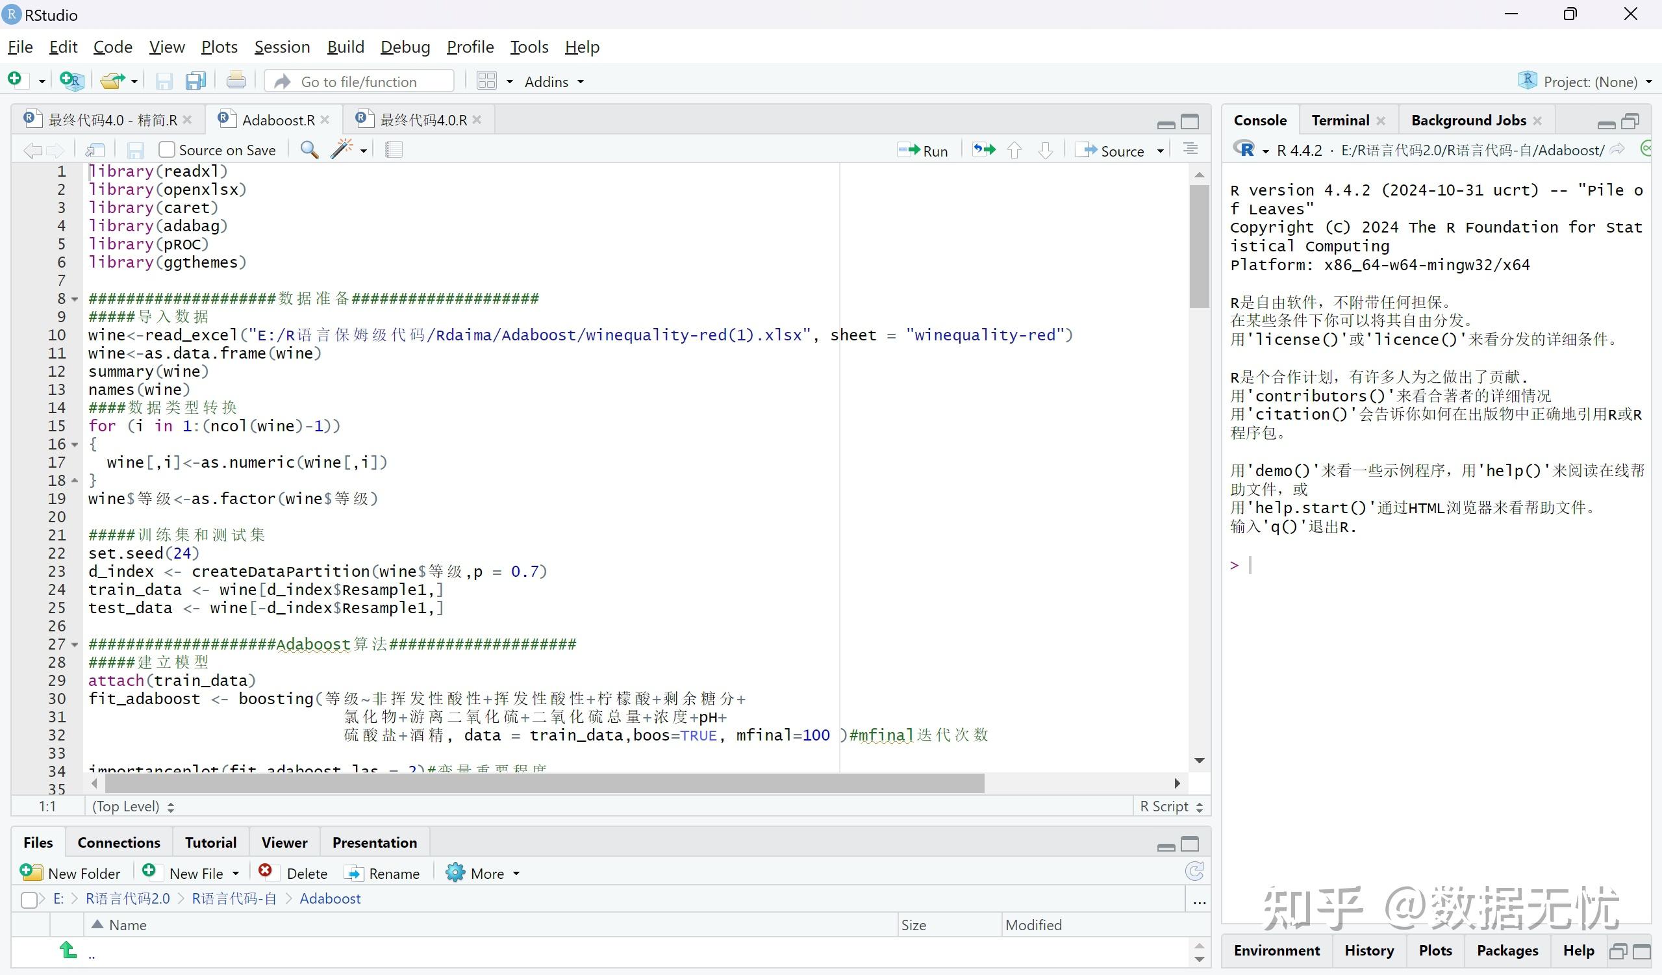Click the Save all documents icon
The width and height of the screenshot is (1662, 975).
pyautogui.click(x=196, y=81)
